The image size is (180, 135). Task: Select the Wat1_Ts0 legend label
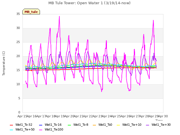click(x=105, y=125)
